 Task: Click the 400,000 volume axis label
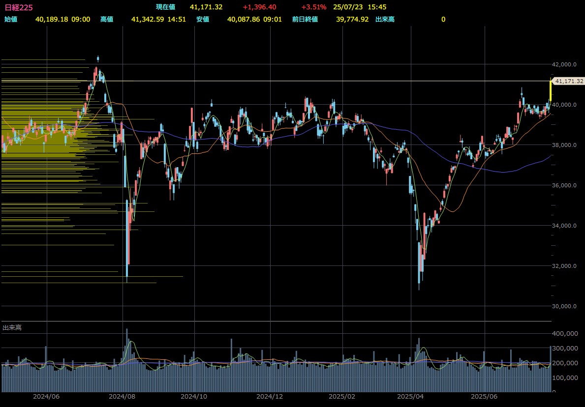564,334
